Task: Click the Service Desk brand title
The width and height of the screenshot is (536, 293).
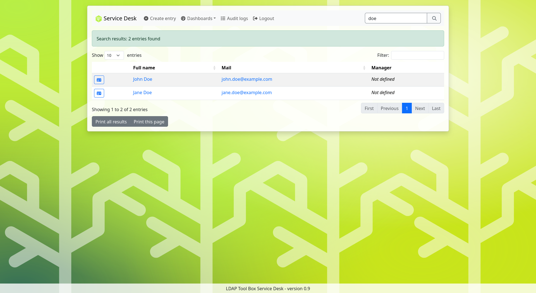Action: pos(120,18)
